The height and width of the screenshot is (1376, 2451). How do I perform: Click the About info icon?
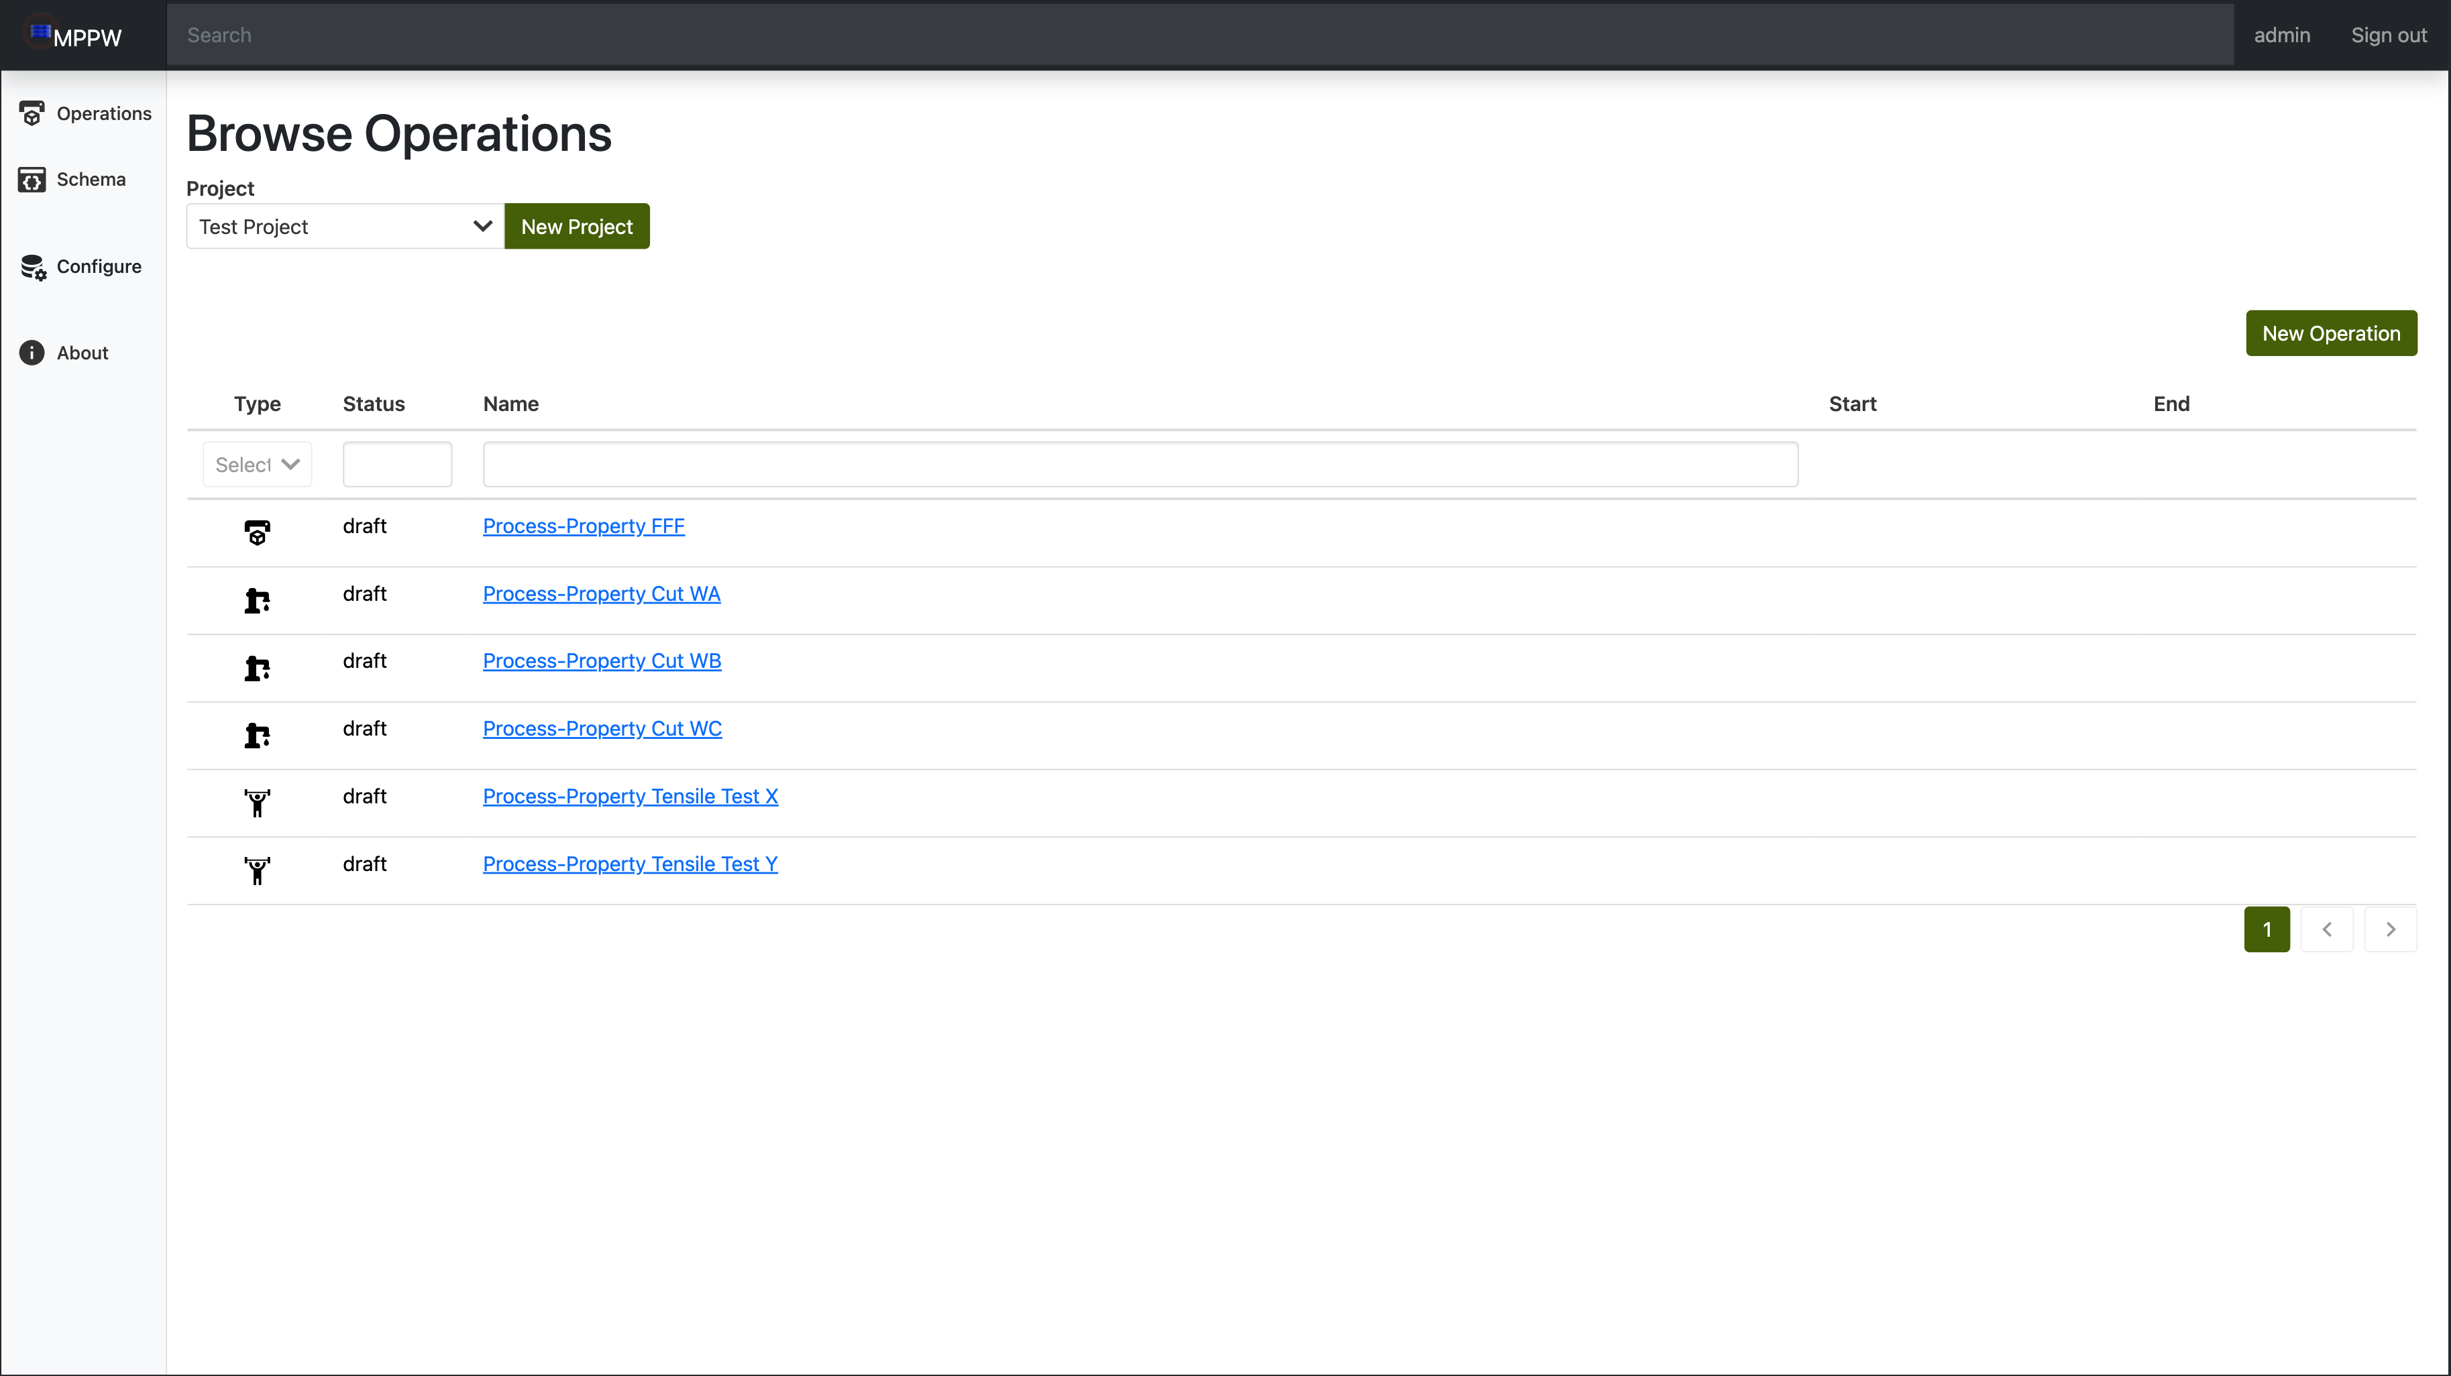32,353
